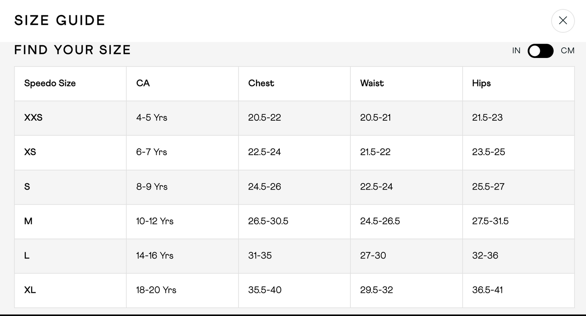Click the Waist column header

pyautogui.click(x=372, y=83)
